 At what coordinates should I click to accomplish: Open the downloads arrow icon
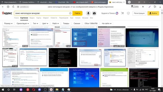pyautogui.click(x=160, y=7)
